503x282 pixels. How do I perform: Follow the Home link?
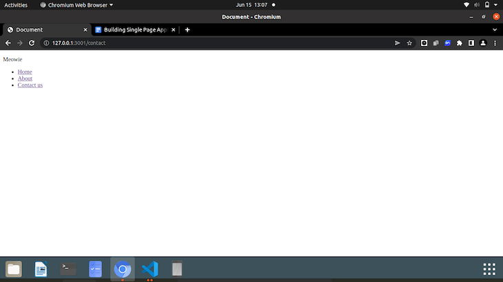coord(25,72)
